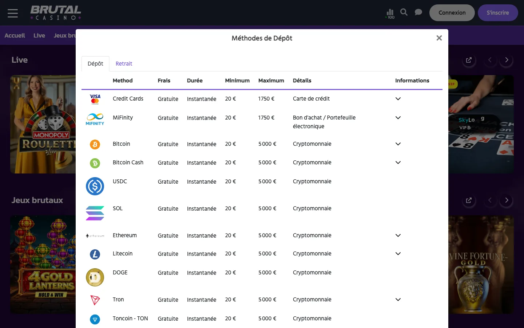Show previous Jeux brutaux games arrow
Viewport: 524px width, 328px height.
[x=490, y=200]
